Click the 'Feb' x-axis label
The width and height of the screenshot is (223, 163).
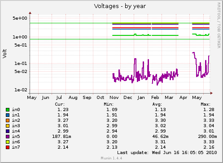pyautogui.click(x=155, y=98)
